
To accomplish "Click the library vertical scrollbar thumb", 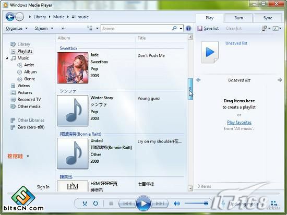I will click(190, 89).
